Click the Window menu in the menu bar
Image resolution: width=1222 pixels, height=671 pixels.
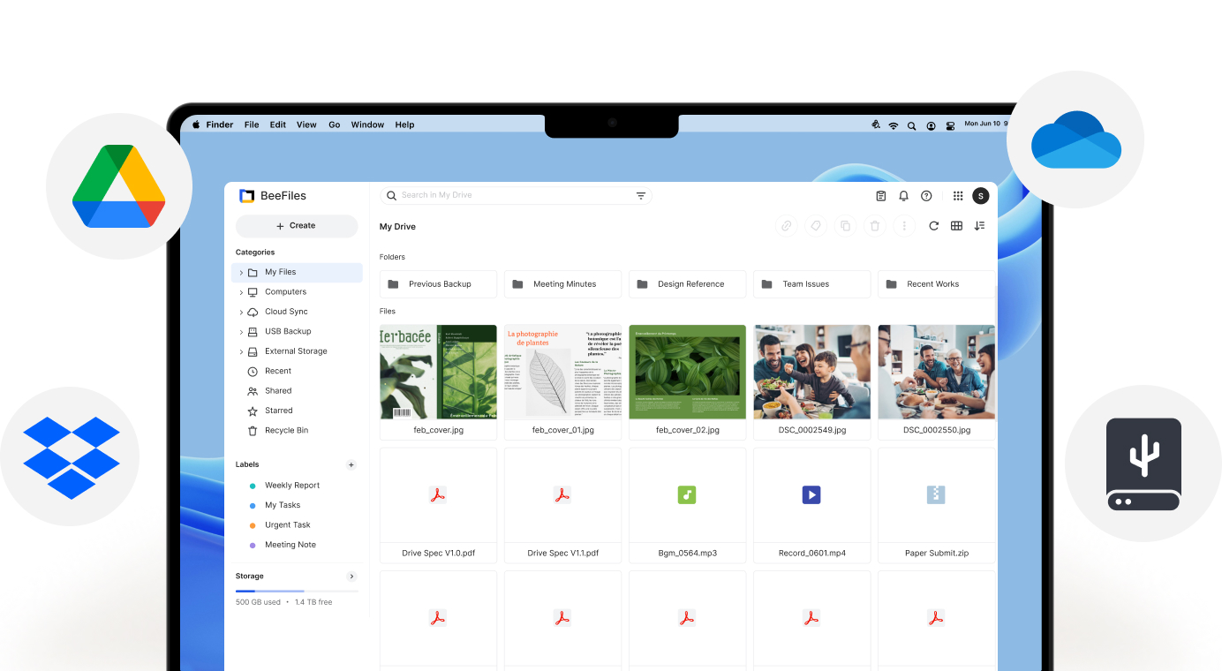pyautogui.click(x=367, y=124)
